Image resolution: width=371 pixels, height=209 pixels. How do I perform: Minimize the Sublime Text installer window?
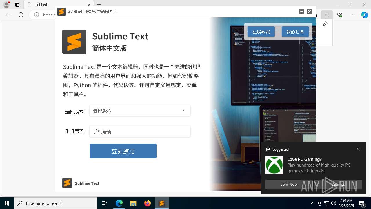[x=302, y=12]
